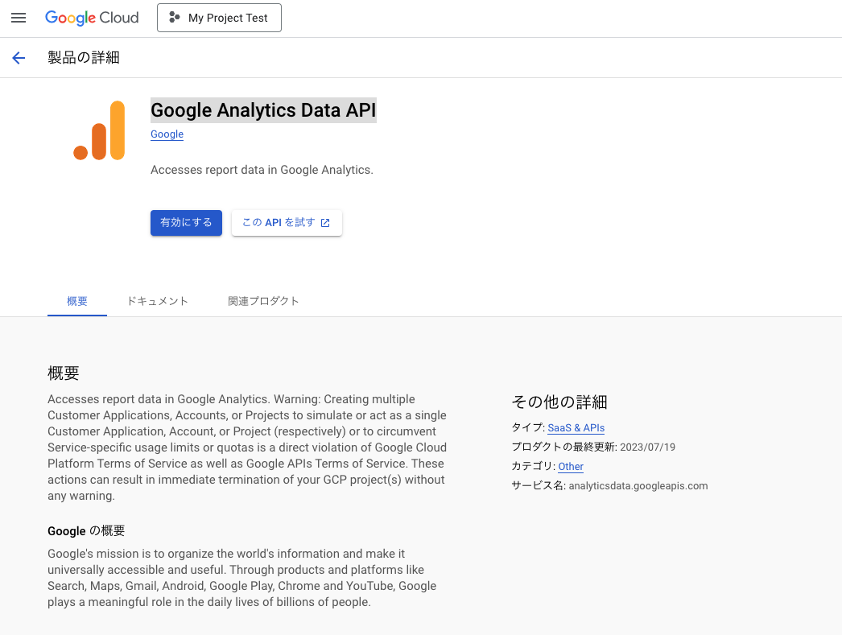The height and width of the screenshot is (635, 842).
Task: Click the Other category link
Action: point(571,467)
